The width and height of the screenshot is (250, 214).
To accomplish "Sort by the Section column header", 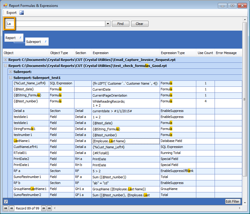I will (x=83, y=53).
